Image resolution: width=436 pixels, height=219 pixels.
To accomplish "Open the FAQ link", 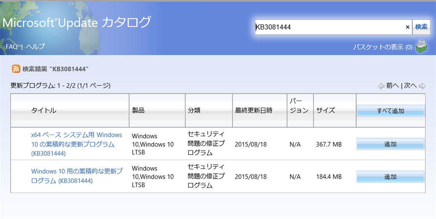I will [11, 47].
